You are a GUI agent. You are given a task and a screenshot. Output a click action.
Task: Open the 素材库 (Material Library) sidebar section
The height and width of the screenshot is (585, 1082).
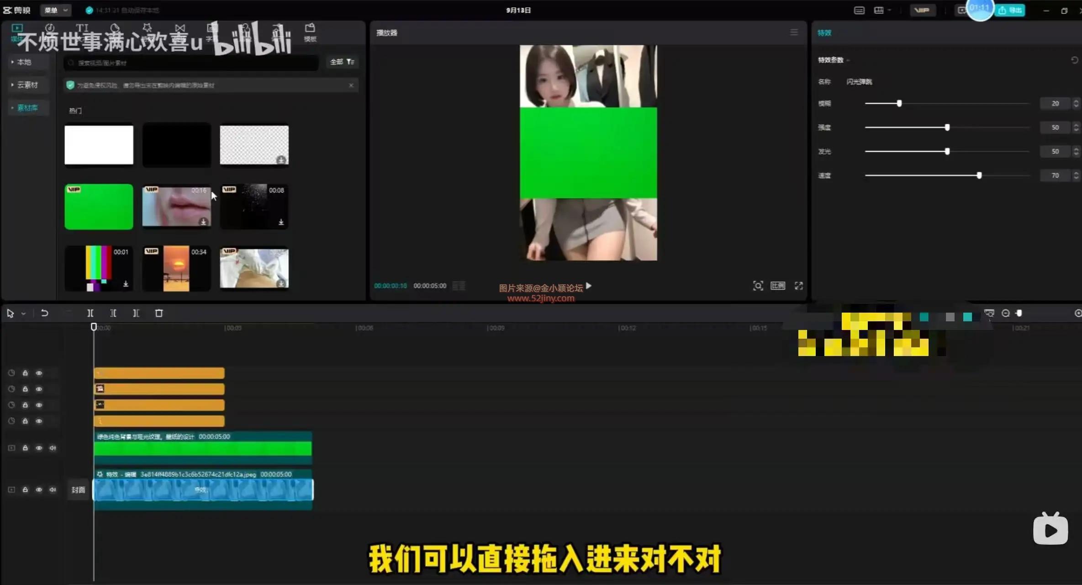tap(27, 107)
